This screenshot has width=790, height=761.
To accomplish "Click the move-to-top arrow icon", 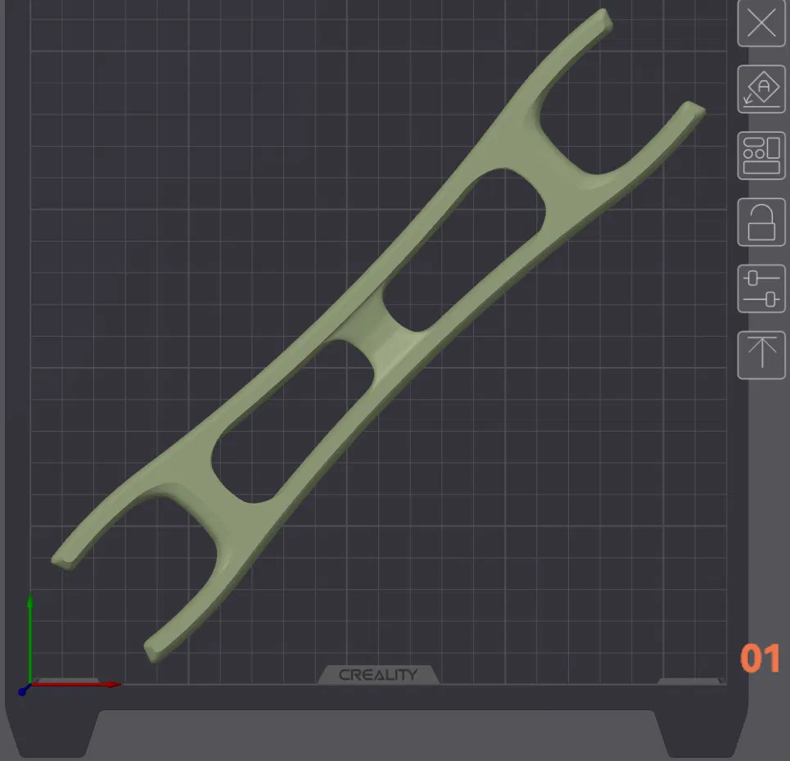I will (x=761, y=355).
